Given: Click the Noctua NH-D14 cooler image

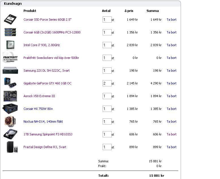Looking at the screenshot, I should [x=10, y=122].
